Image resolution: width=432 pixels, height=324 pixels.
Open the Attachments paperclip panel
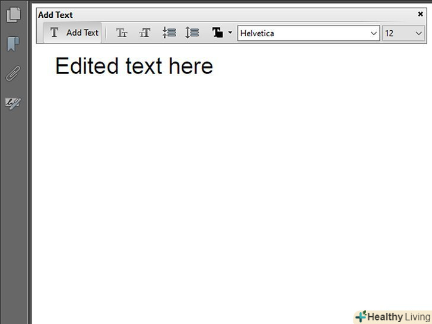click(x=13, y=74)
